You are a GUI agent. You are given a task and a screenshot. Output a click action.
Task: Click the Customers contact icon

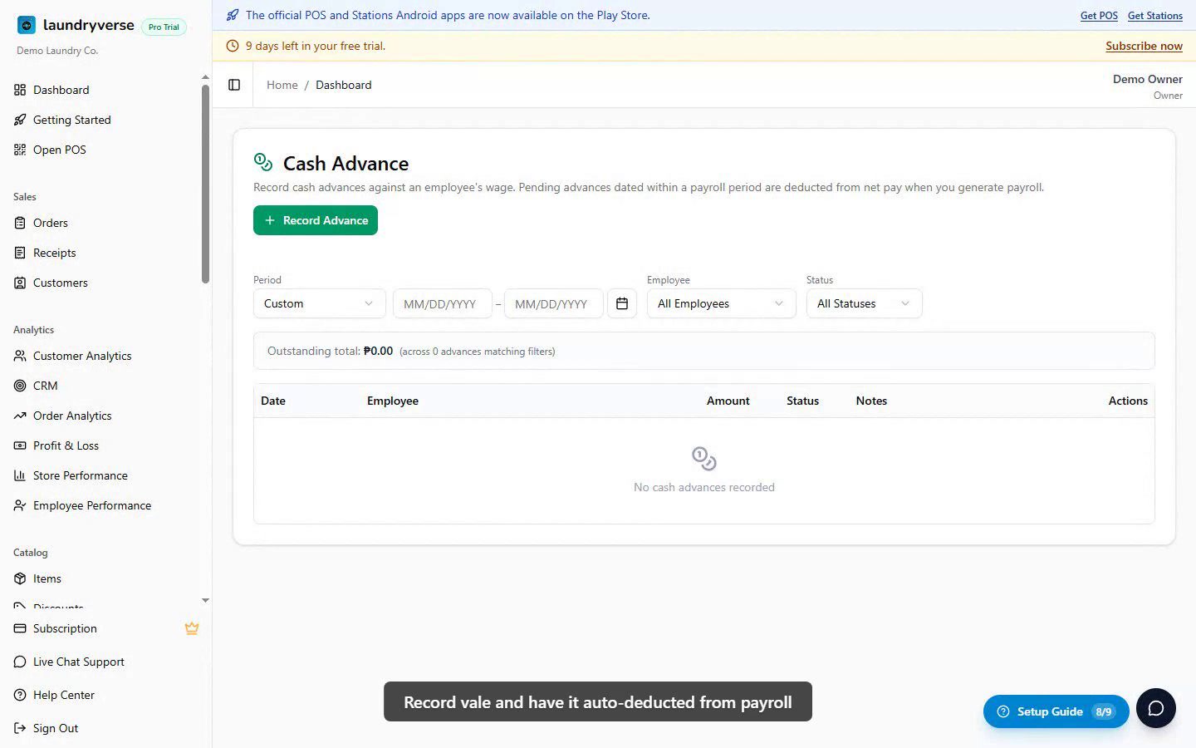pyautogui.click(x=20, y=283)
